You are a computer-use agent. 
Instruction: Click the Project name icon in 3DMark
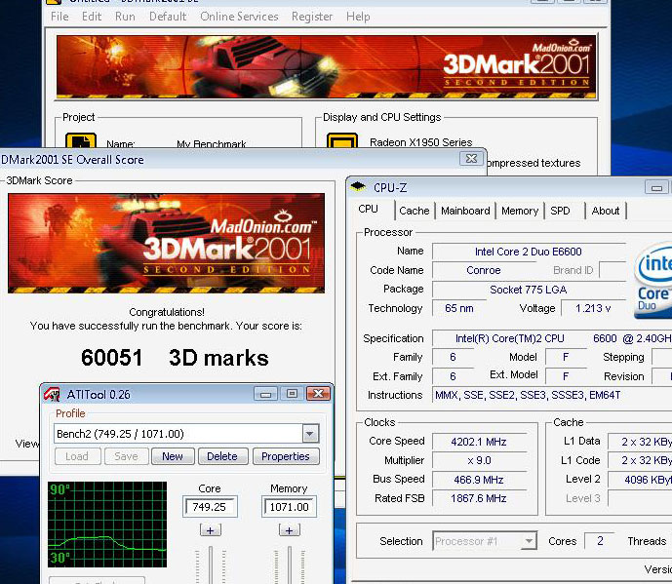pyautogui.click(x=81, y=140)
